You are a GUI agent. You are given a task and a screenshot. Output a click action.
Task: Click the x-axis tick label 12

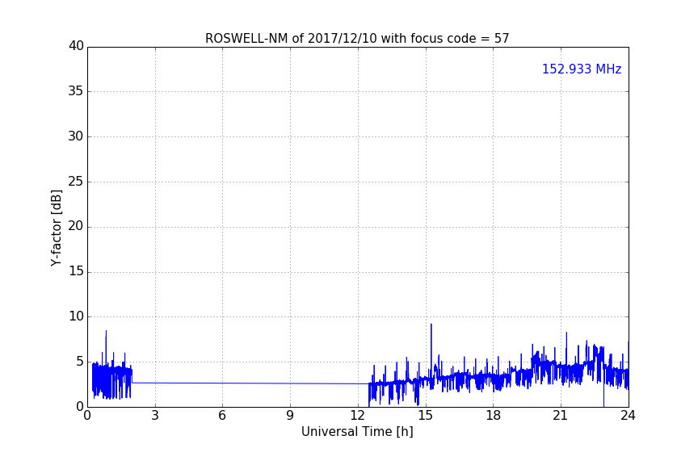(357, 416)
